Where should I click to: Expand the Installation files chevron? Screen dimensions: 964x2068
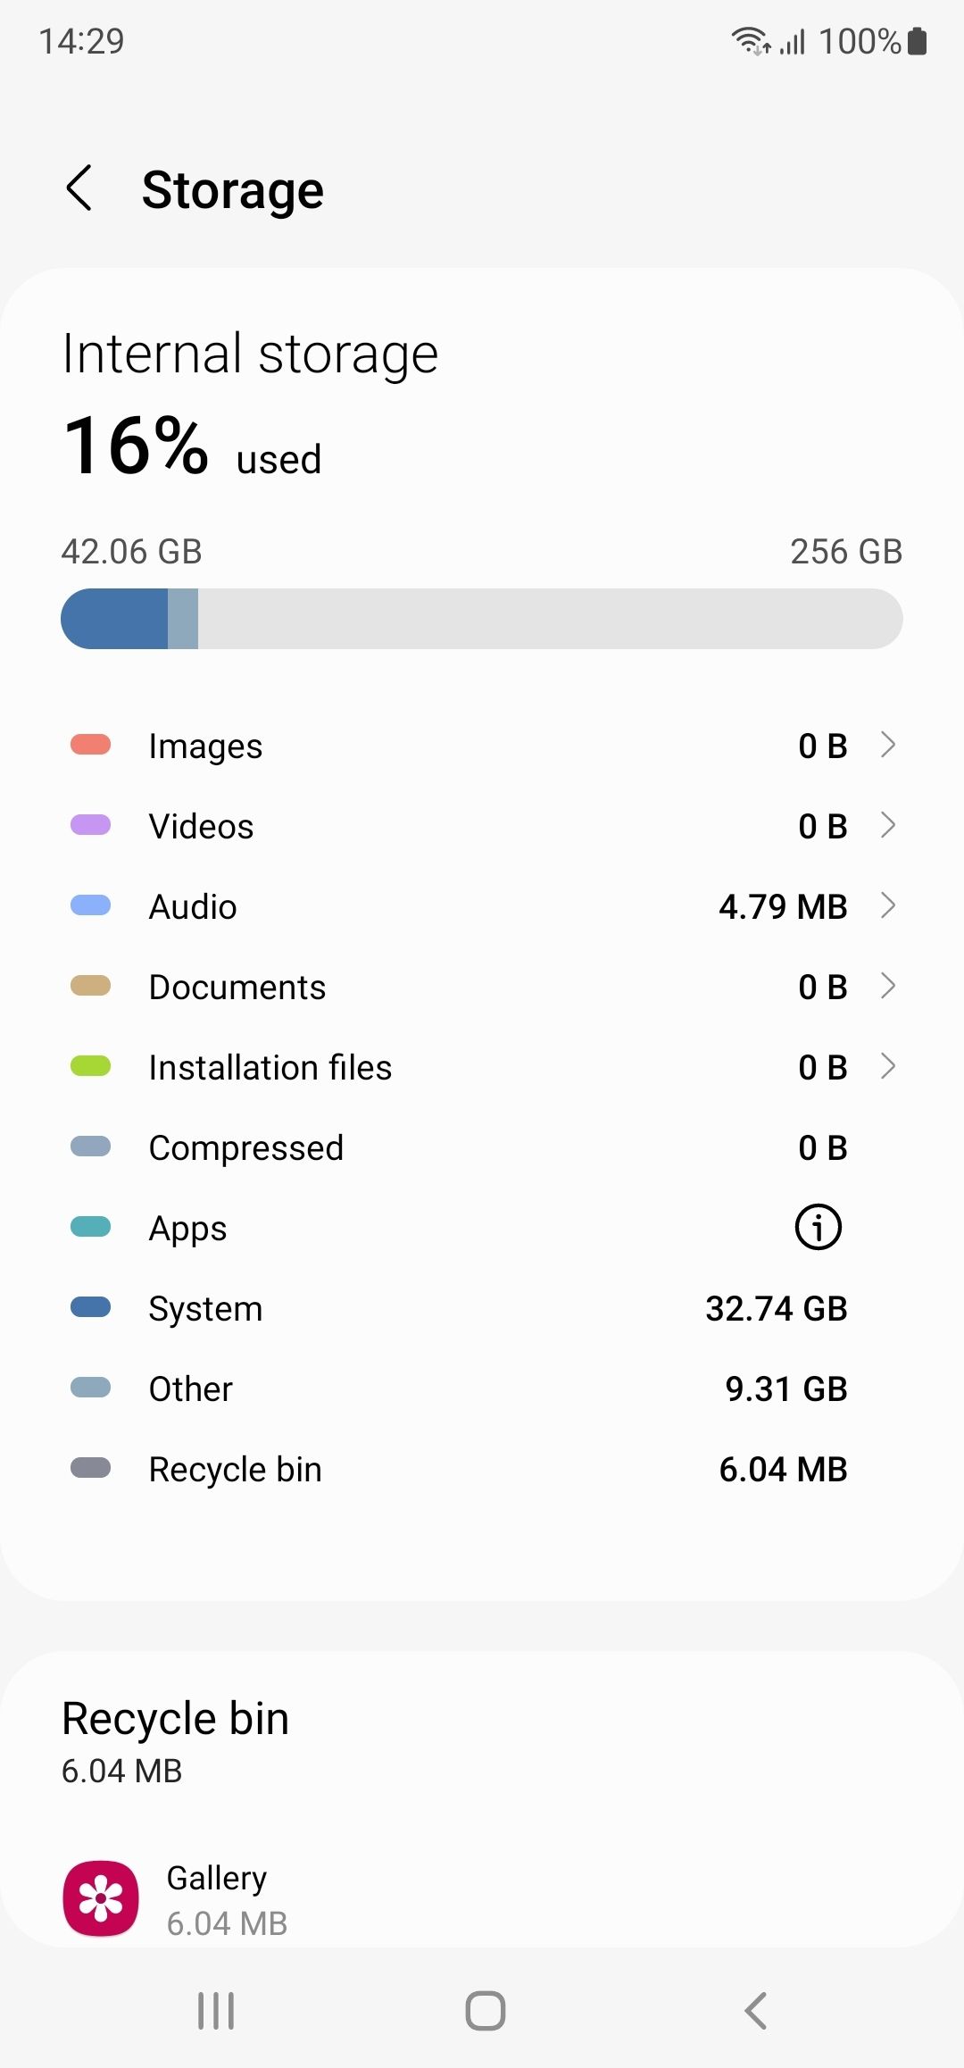pos(887,1066)
